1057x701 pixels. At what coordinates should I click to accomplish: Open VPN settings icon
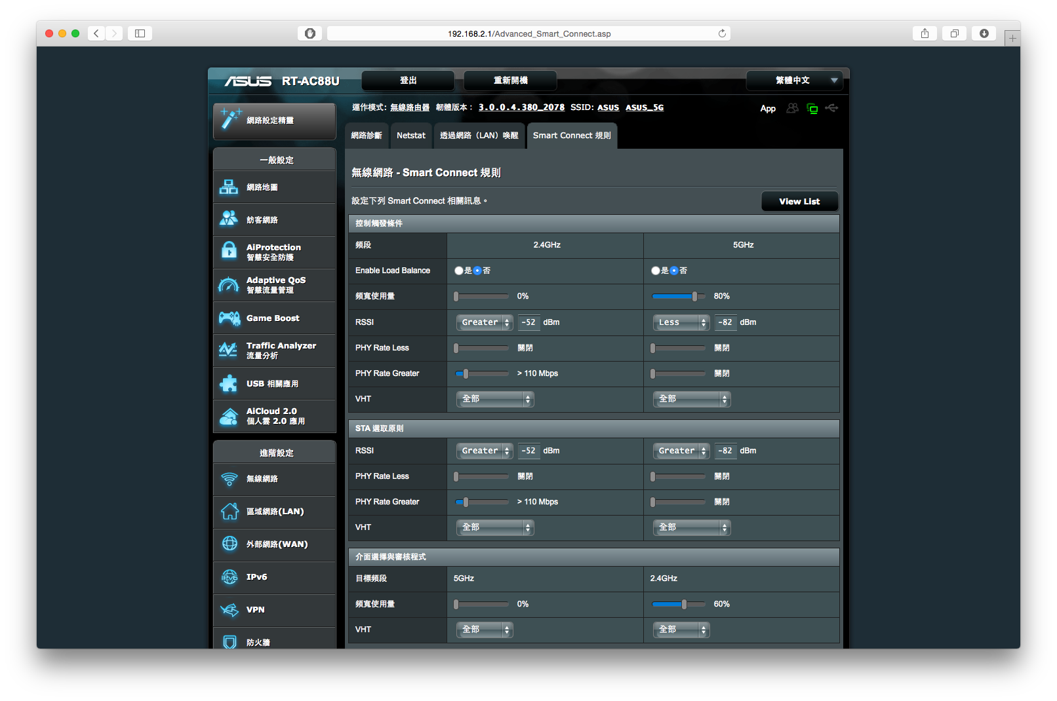(x=229, y=610)
